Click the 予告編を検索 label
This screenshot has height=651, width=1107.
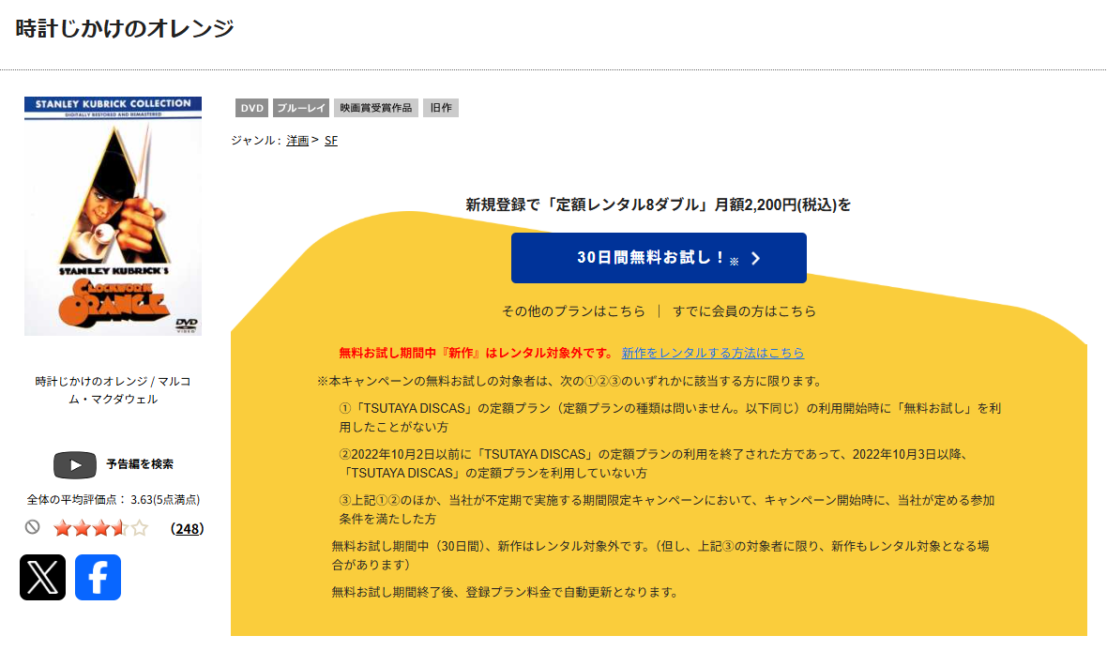140,464
